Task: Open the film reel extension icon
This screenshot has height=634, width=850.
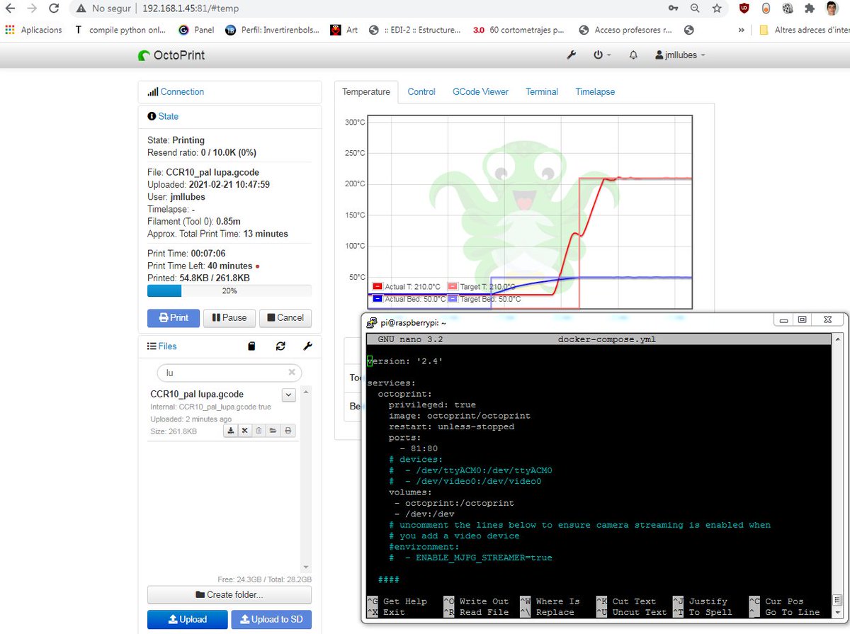Action: 787,9
